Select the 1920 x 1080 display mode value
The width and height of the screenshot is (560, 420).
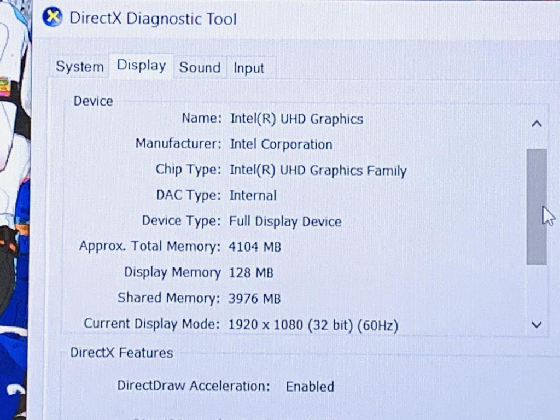[313, 325]
